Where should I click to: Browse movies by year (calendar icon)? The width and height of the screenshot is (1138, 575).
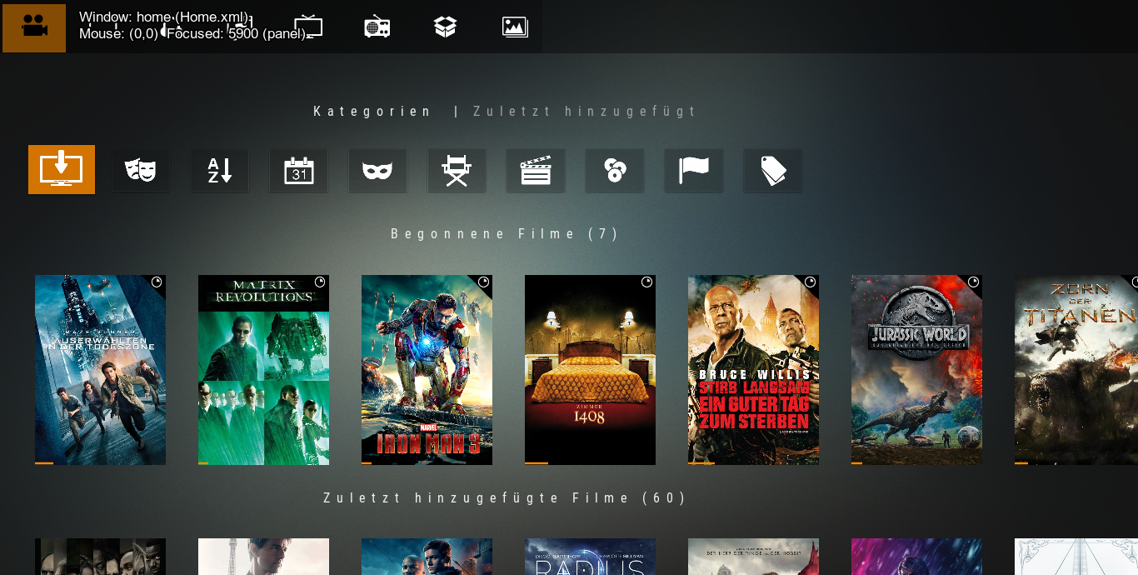coord(298,170)
